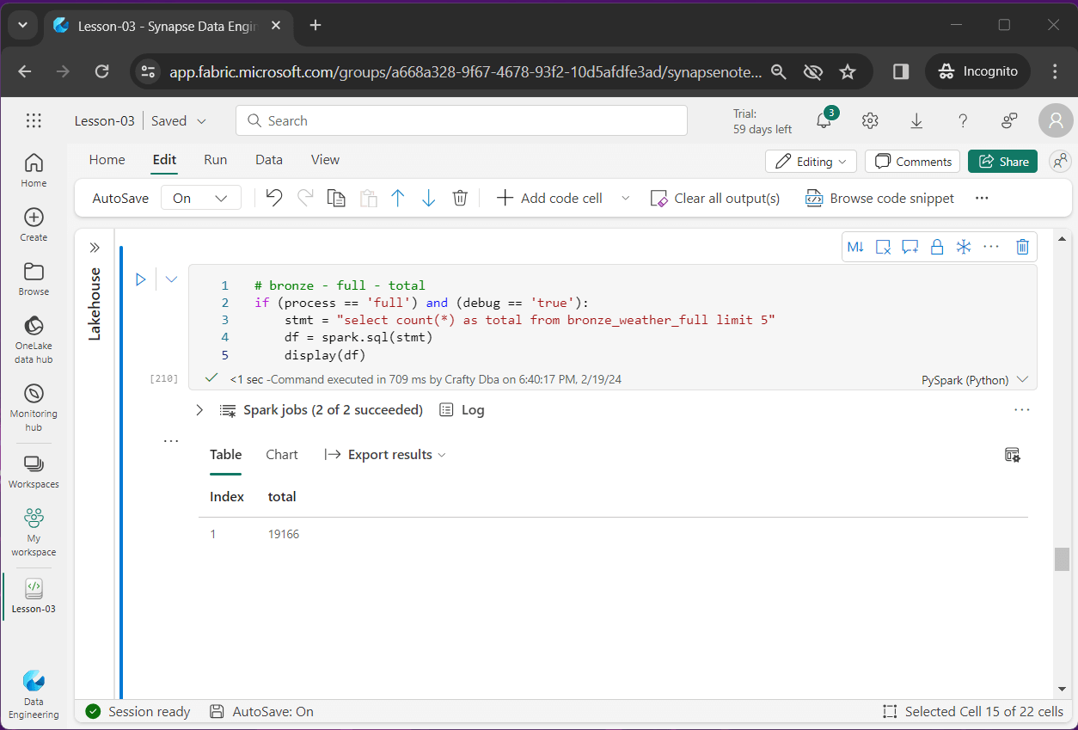Image resolution: width=1078 pixels, height=730 pixels.
Task: Expand the Spark jobs details
Action: (199, 410)
